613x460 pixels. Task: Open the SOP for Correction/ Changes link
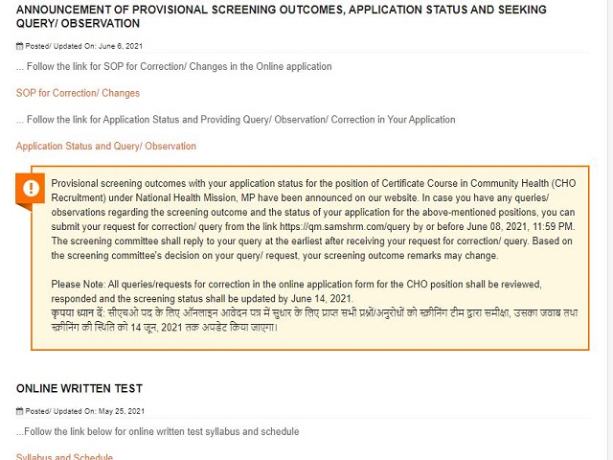(x=78, y=93)
